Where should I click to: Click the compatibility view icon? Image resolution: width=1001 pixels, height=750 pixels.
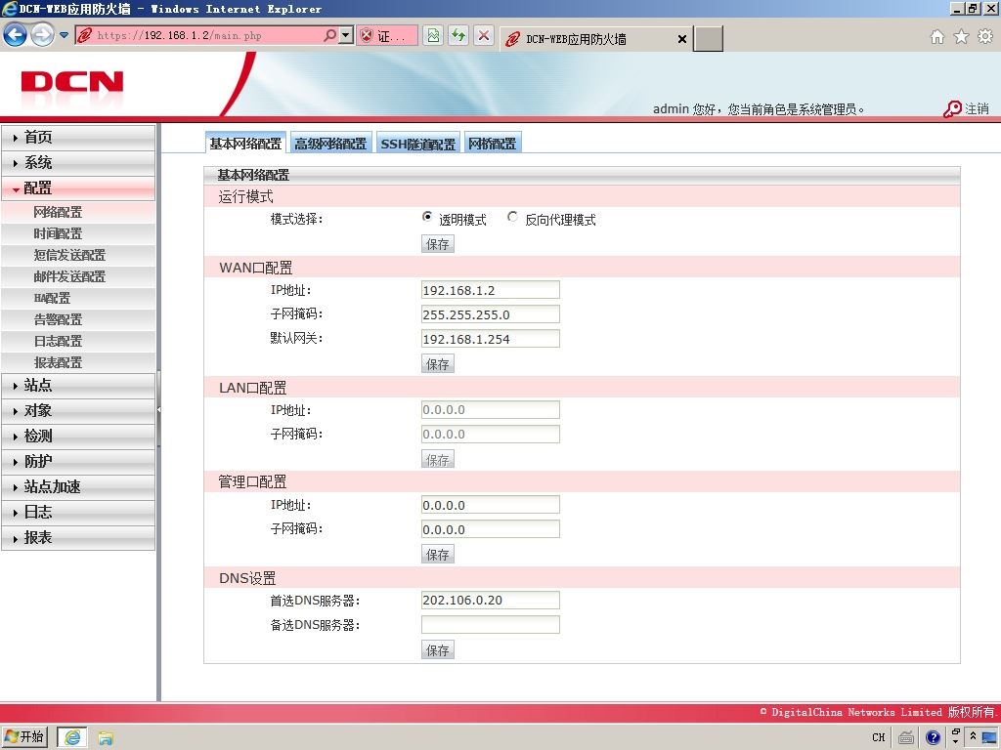click(x=433, y=35)
